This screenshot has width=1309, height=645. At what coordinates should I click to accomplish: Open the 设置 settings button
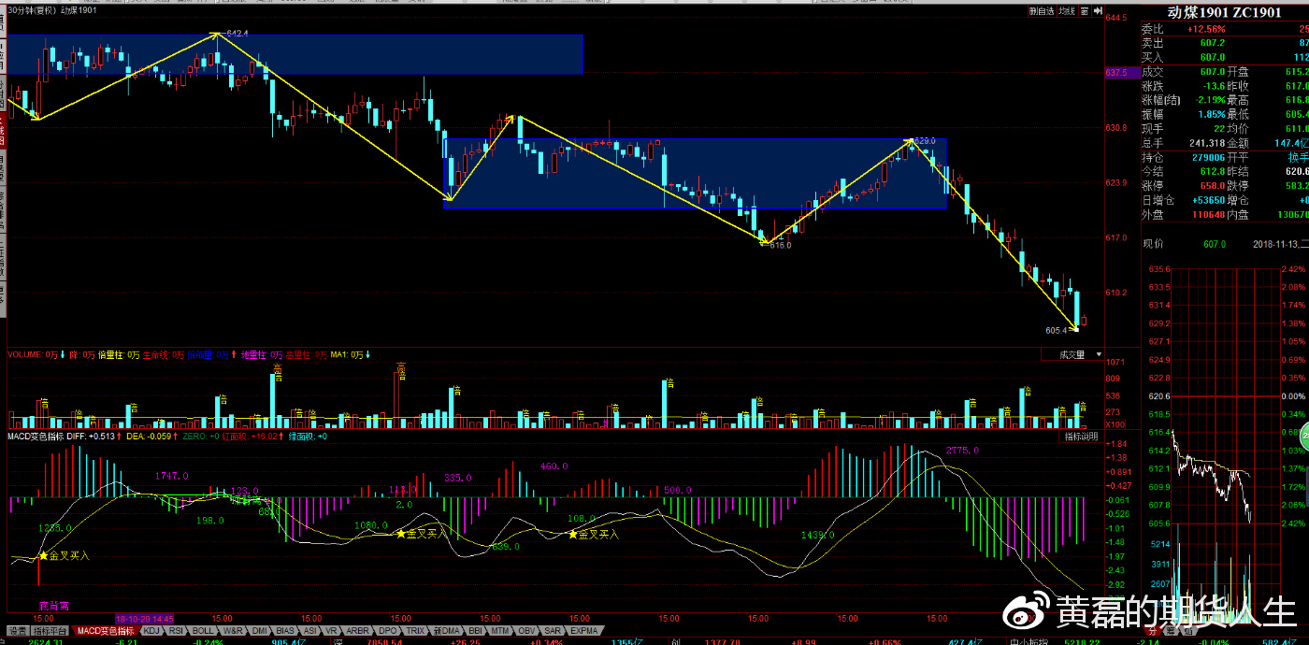[18, 631]
